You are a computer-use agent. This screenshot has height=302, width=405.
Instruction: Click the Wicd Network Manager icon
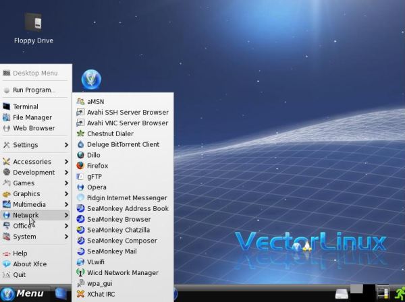pyautogui.click(x=80, y=272)
